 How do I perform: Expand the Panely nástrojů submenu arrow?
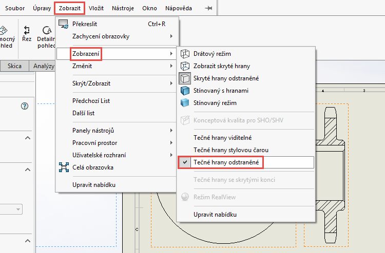pos(171,131)
